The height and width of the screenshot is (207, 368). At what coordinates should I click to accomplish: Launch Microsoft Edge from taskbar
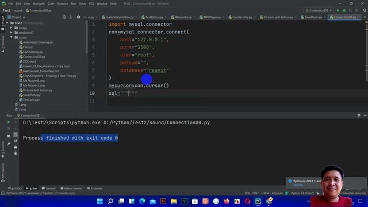142,201
